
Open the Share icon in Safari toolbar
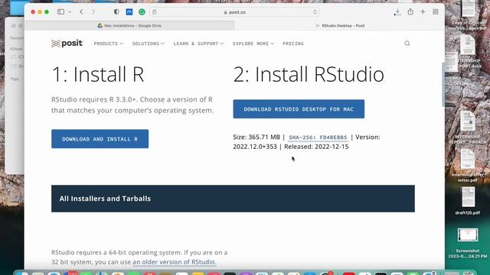410,11
